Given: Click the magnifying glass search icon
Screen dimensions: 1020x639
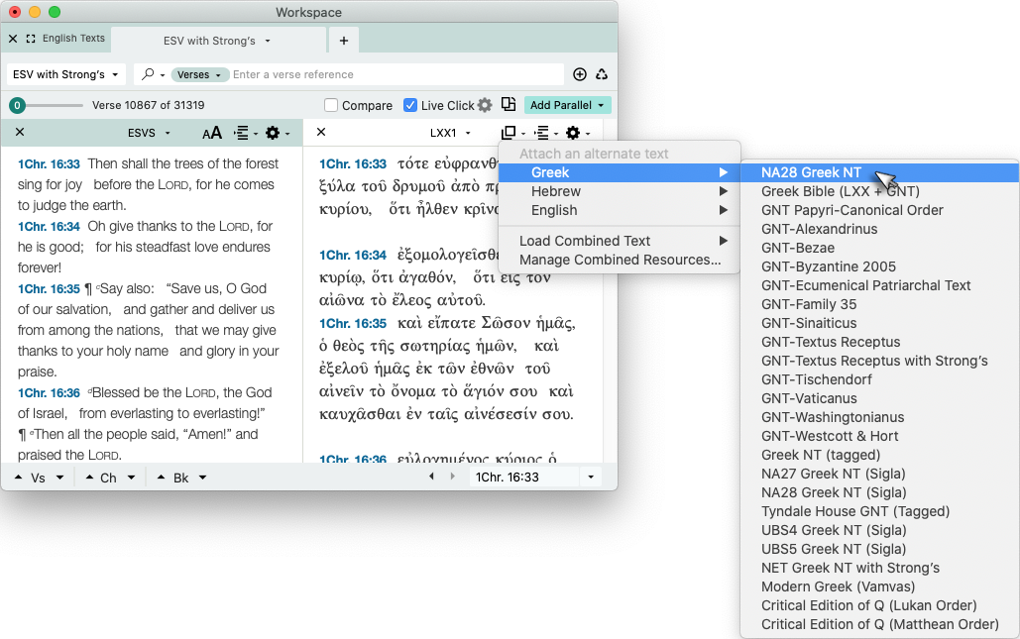Looking at the screenshot, I should click(x=148, y=74).
